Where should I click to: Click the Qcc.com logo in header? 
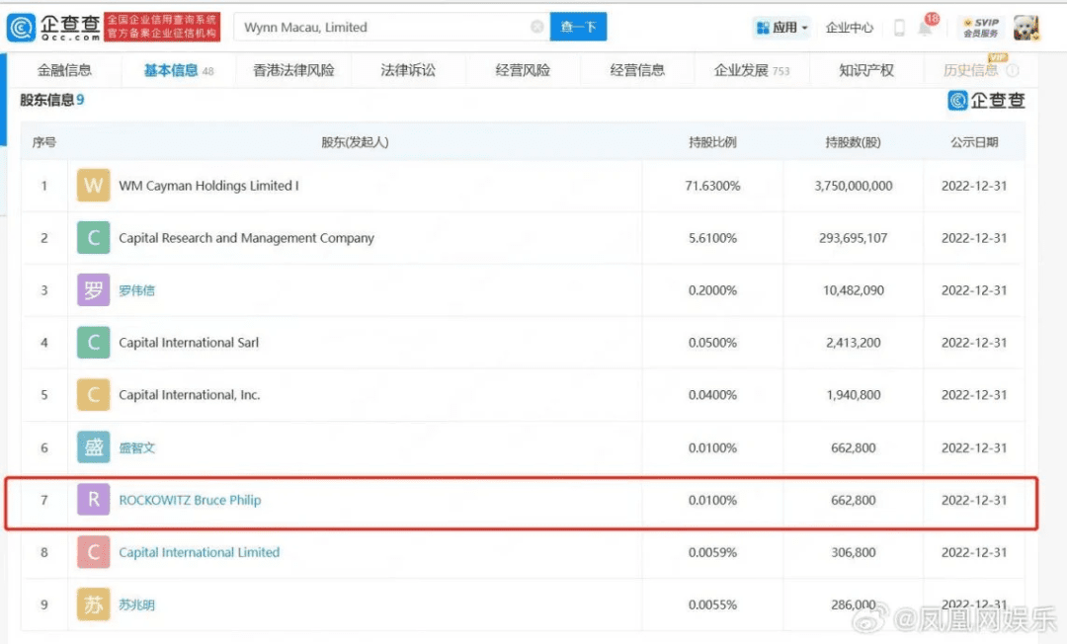pyautogui.click(x=53, y=28)
